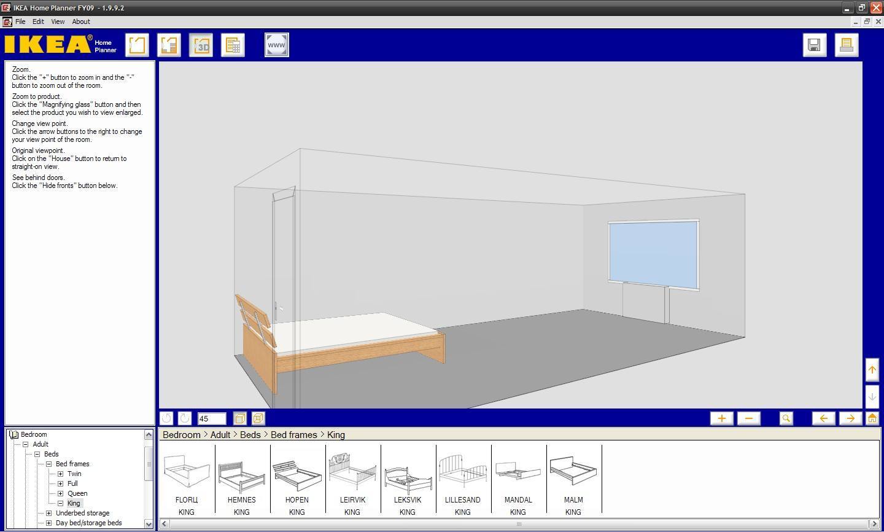Toggle show fronts with the outlined cube icon
The height and width of the screenshot is (532, 884).
pos(258,418)
